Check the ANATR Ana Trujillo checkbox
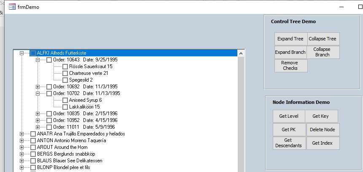This screenshot has width=363, height=172. pos(33,134)
